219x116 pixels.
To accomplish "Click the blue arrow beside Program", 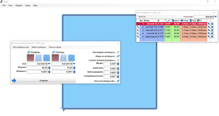I will click(14, 80).
